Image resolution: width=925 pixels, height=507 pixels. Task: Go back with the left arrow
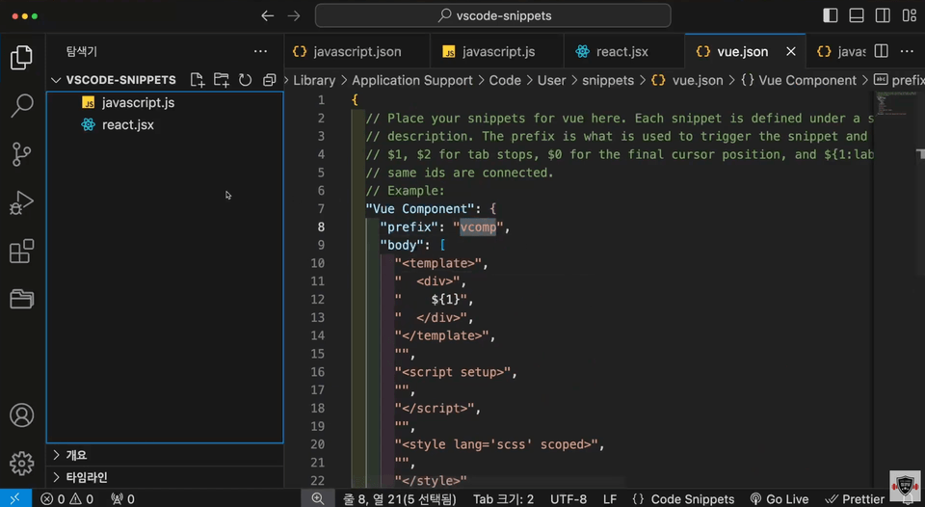[x=268, y=16]
